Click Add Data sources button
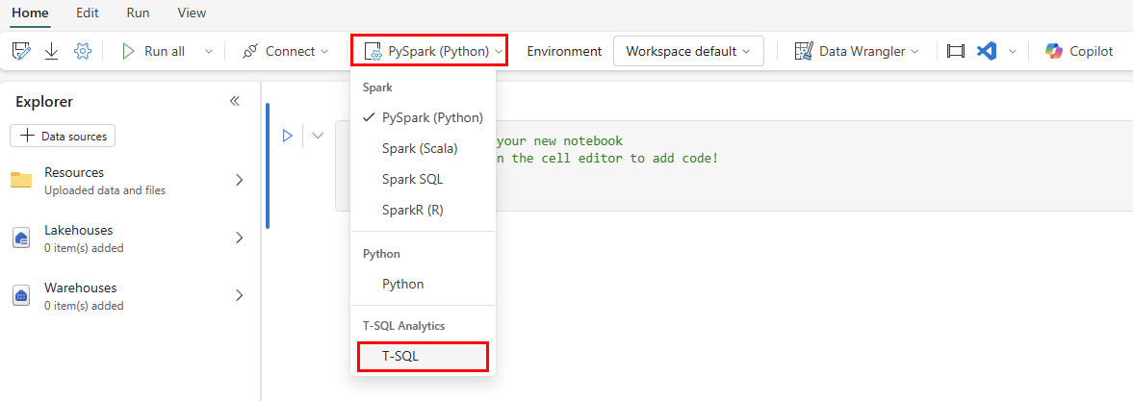Viewport: 1133px width, 401px height. tap(63, 137)
